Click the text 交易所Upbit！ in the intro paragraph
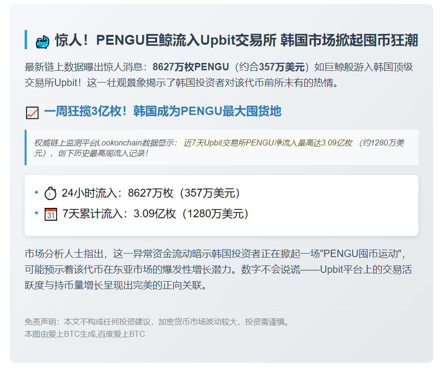 (x=53, y=83)
